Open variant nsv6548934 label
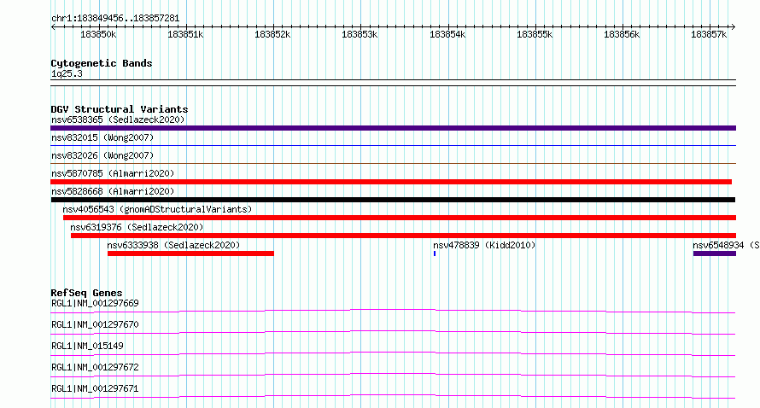The image size is (760, 408). [726, 245]
